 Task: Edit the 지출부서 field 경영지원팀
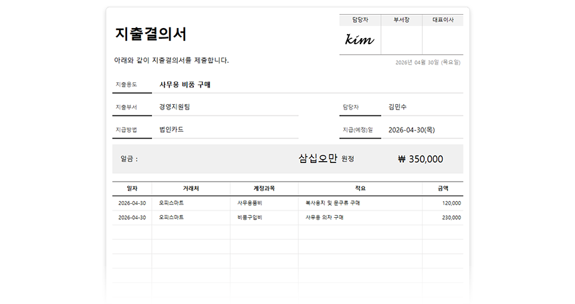point(225,107)
